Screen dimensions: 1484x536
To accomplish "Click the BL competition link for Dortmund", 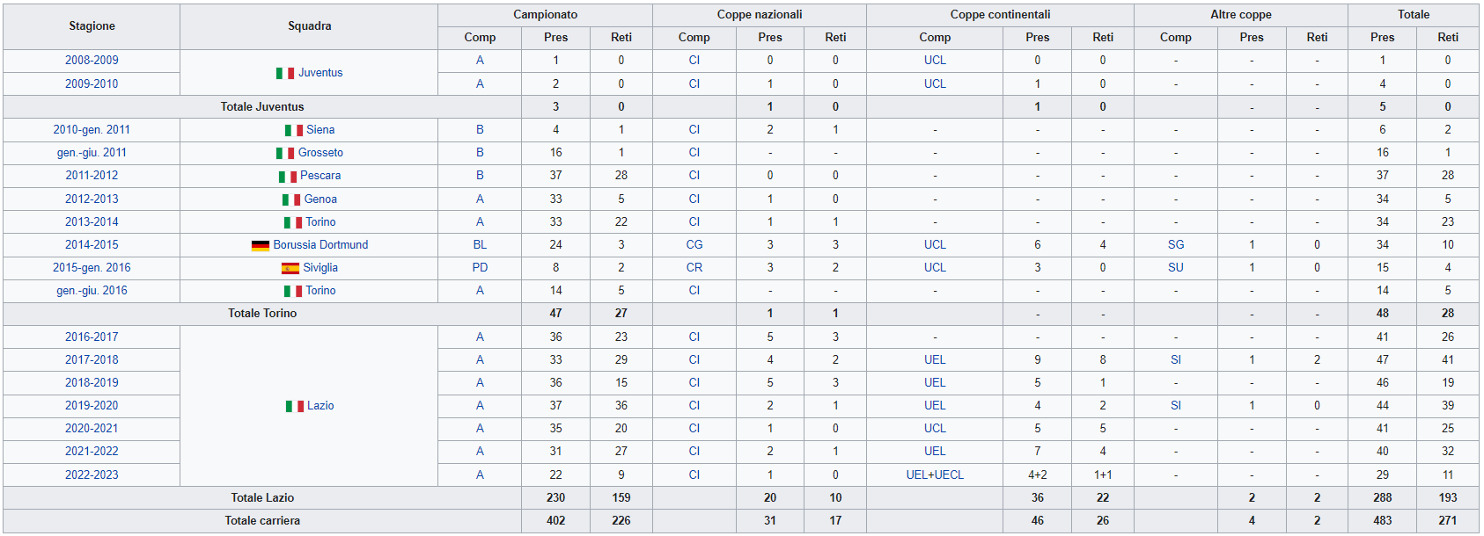I will click(x=480, y=245).
